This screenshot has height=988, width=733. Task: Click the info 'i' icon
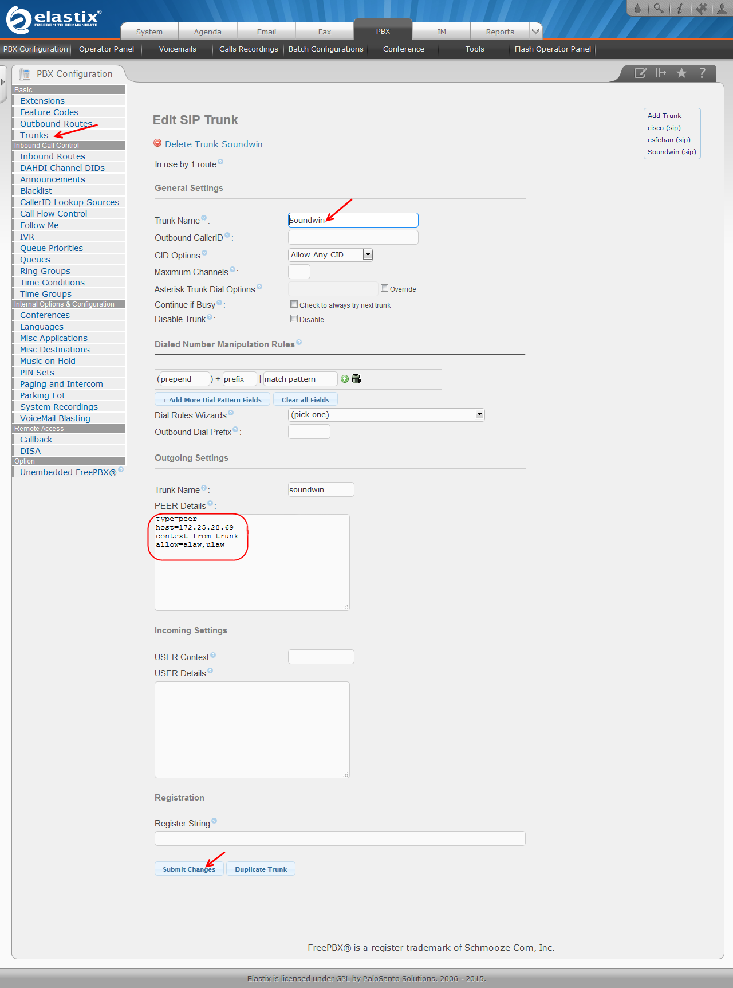pos(680,8)
